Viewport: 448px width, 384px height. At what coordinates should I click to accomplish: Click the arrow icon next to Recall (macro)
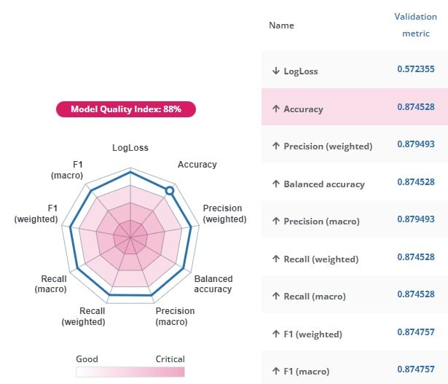click(x=275, y=297)
